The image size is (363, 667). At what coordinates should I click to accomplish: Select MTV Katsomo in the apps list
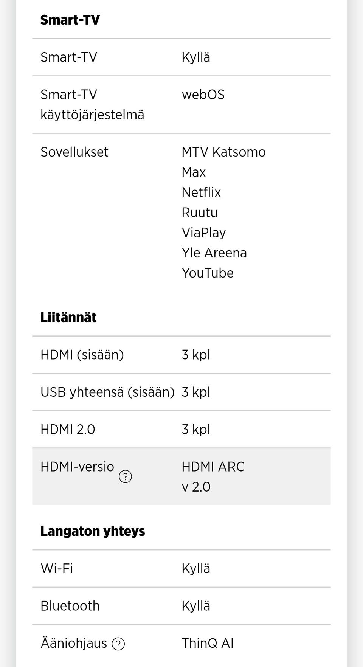click(223, 152)
